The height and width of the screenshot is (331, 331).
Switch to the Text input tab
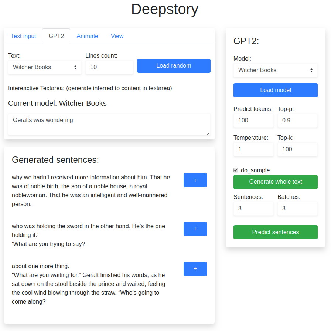pyautogui.click(x=23, y=36)
